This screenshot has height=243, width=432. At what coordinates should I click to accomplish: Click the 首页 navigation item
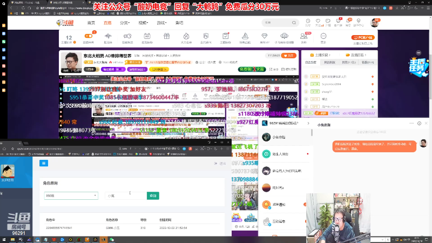click(91, 23)
